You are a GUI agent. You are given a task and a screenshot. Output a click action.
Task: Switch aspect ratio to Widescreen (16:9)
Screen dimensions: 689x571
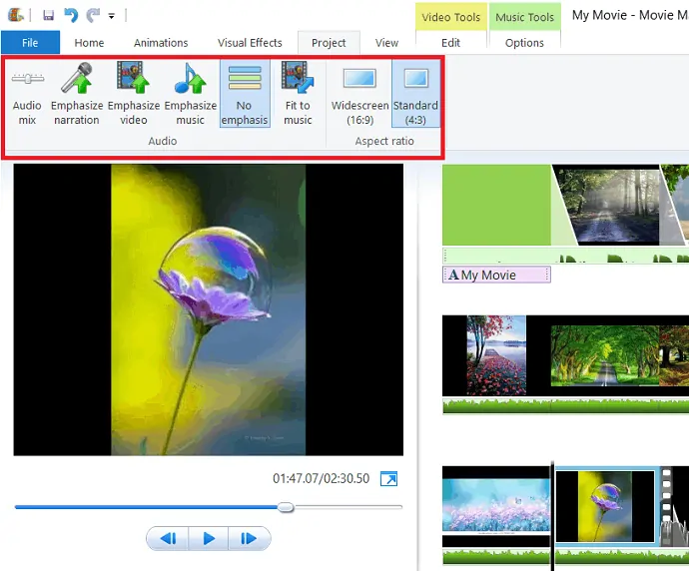point(359,94)
